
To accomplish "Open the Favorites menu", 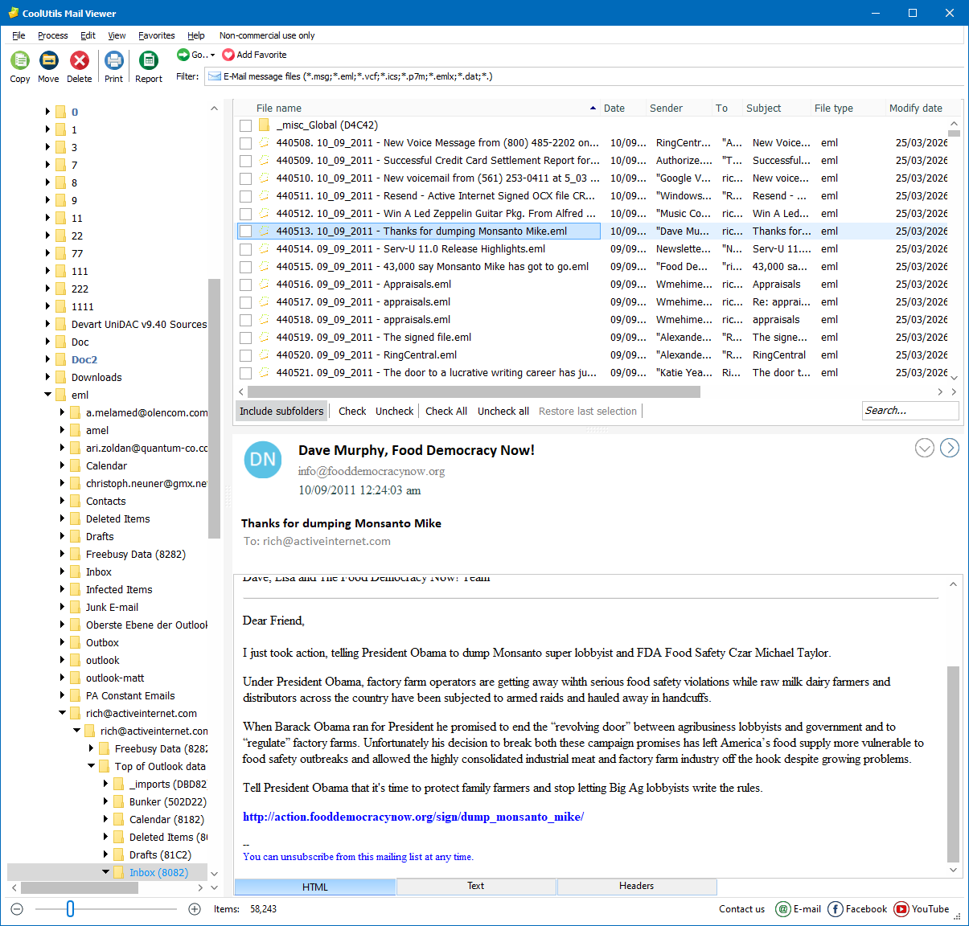I will [157, 35].
